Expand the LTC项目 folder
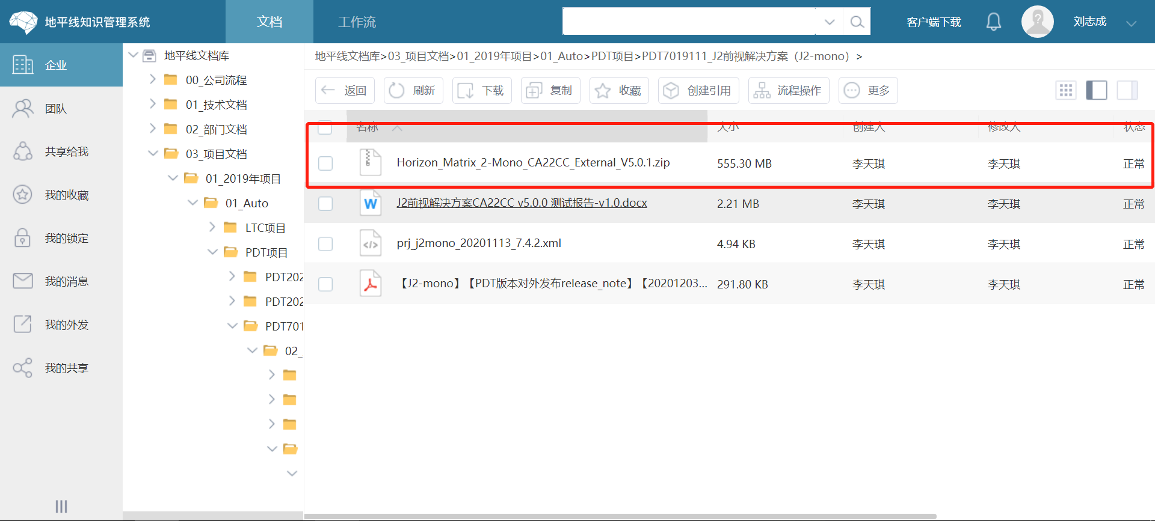 point(212,227)
